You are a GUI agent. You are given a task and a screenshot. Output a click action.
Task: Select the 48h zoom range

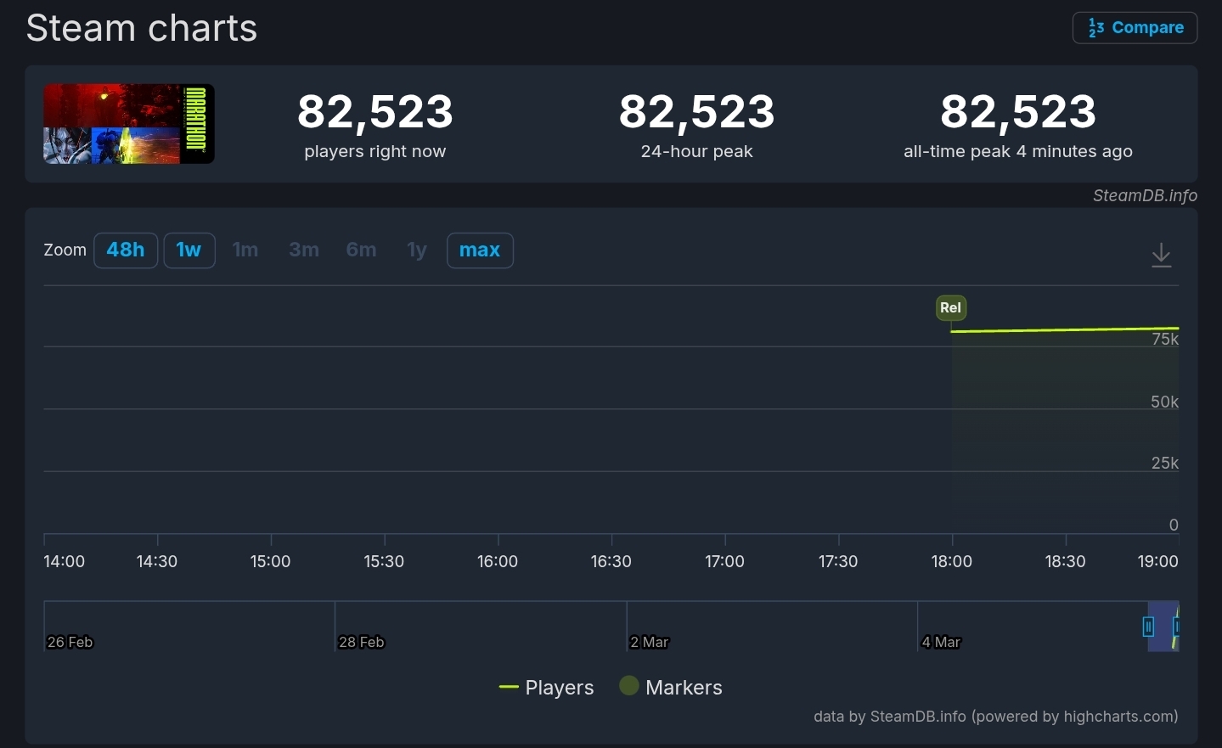coord(126,250)
